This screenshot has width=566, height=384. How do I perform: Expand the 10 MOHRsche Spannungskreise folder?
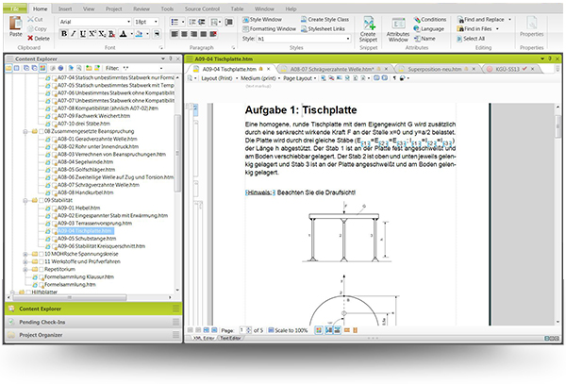point(25,254)
